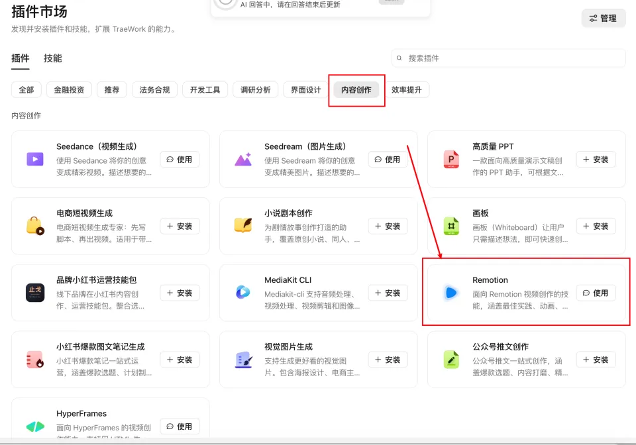Click the HyperFrames green plugin icon
Image resolution: width=636 pixels, height=445 pixels.
coord(35,426)
